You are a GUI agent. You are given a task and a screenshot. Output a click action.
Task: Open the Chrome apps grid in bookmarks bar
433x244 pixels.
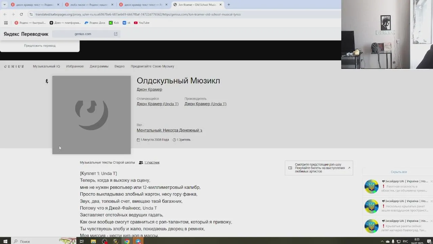6,23
